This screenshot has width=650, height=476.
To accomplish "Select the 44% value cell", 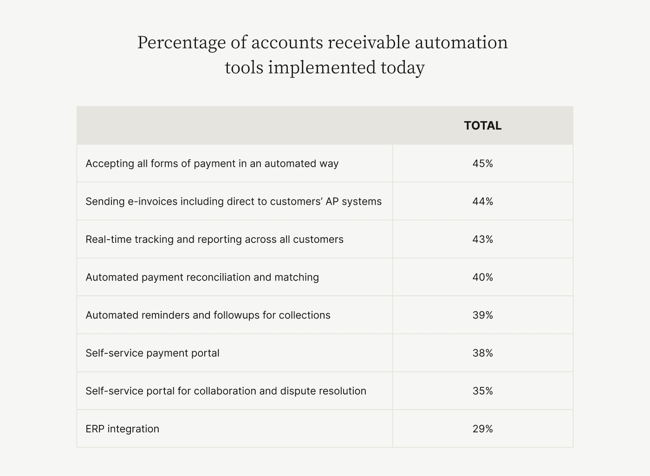I will [482, 202].
